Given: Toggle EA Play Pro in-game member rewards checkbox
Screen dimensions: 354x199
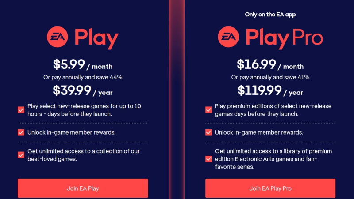Looking at the screenshot, I should [209, 132].
